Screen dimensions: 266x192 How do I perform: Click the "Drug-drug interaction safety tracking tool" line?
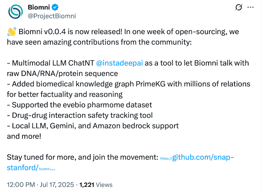pyautogui.click(x=80, y=115)
